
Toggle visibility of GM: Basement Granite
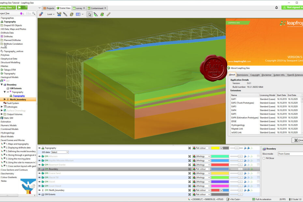click(39, 165)
